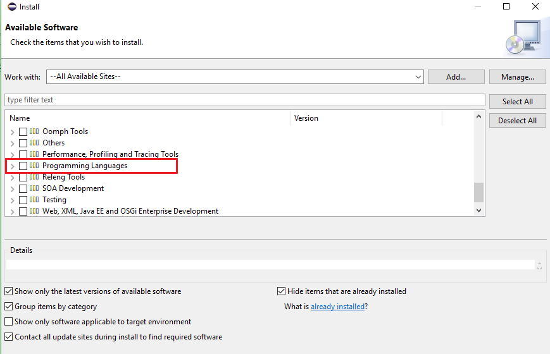Screen dimensions: 550x354
Task: Select the Oomph Tools row text
Action: tap(65, 131)
